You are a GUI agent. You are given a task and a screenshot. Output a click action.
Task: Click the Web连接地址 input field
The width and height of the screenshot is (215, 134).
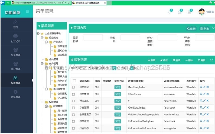tap(167, 37)
